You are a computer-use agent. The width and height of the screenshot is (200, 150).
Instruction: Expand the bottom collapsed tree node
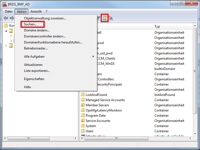7,46
